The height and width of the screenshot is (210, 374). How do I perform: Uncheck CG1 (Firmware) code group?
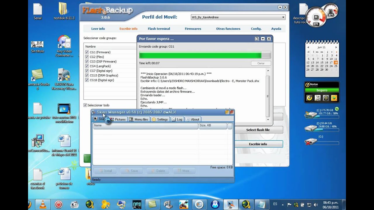click(87, 52)
